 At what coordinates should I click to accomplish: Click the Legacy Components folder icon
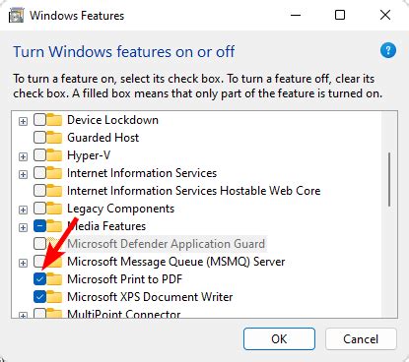click(54, 209)
